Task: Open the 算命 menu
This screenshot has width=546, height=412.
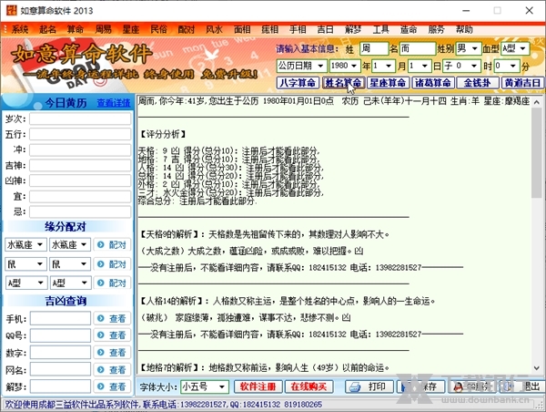Action: [x=76, y=30]
